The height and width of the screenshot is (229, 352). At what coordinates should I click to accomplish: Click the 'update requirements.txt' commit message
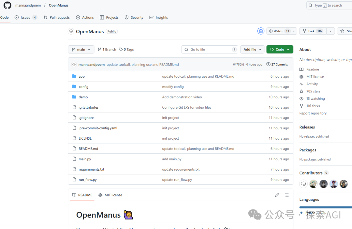pyautogui.click(x=181, y=169)
